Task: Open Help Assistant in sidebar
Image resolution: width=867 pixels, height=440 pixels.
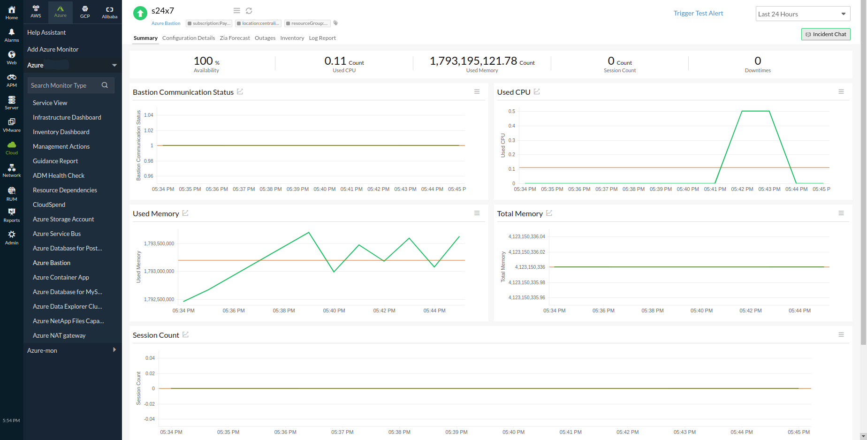Action: point(46,32)
